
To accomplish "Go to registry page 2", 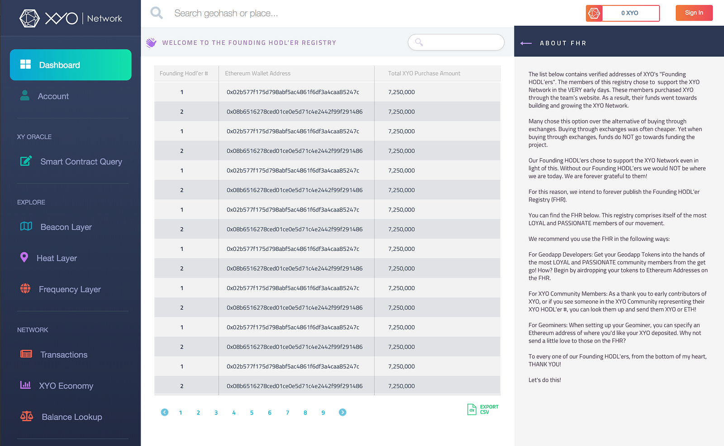I will point(198,413).
